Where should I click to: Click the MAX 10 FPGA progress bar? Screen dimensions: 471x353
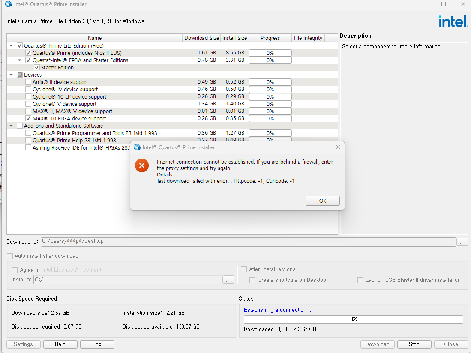coord(270,119)
